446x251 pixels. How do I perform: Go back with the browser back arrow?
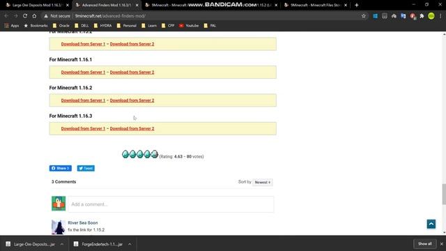point(6,16)
